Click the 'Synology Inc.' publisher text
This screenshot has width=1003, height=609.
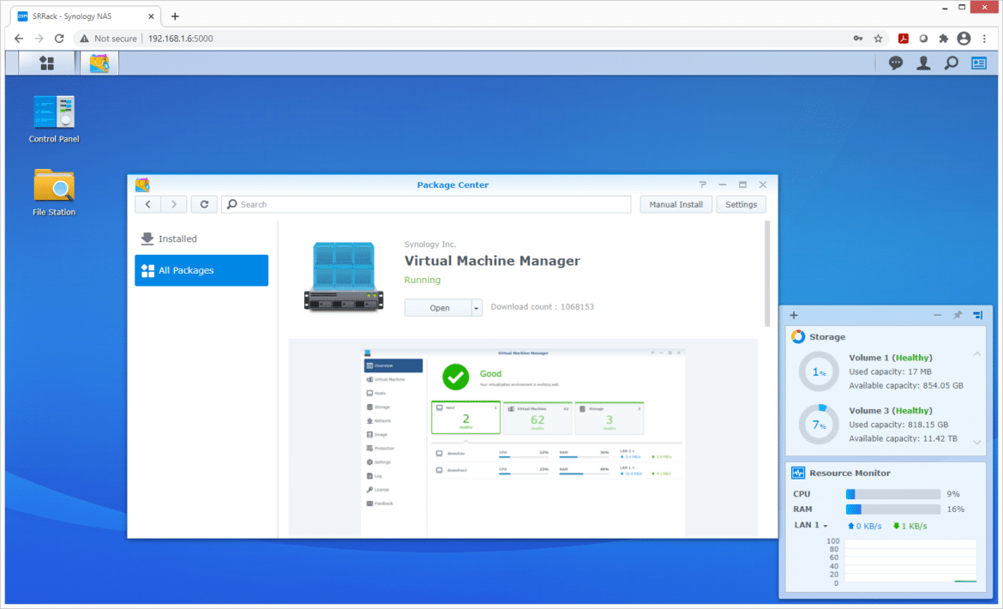coord(429,244)
